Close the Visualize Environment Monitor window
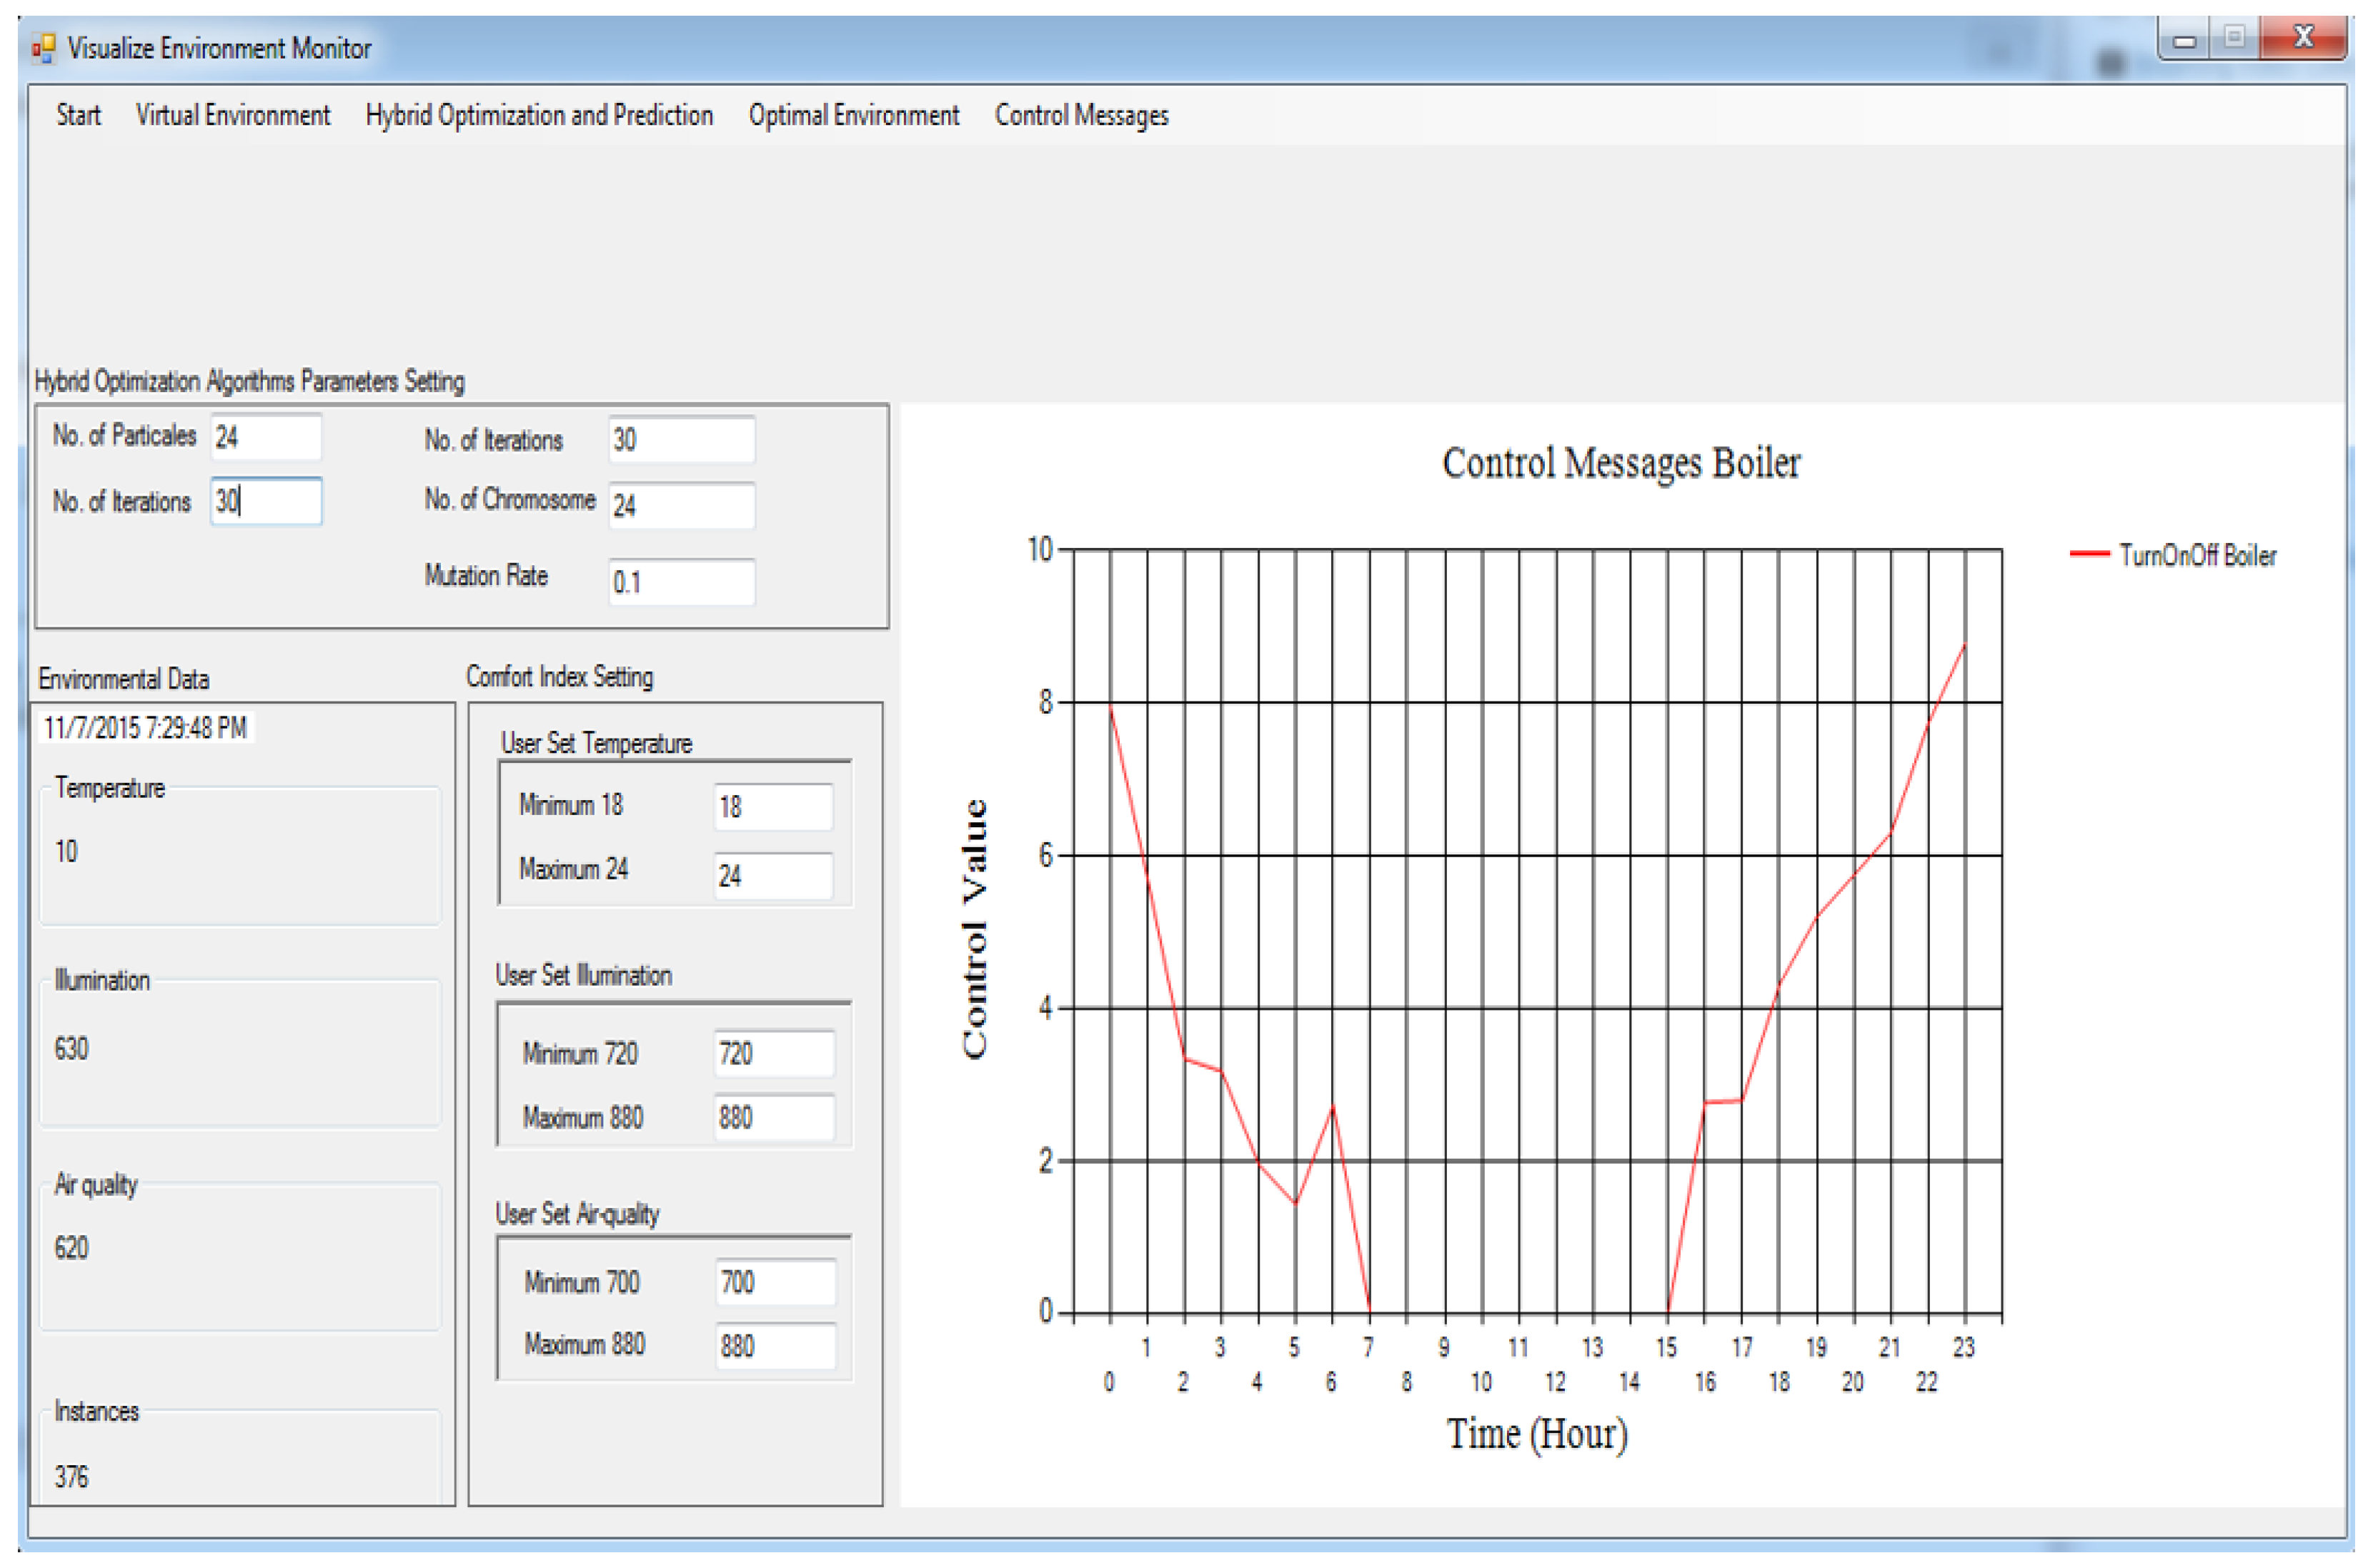 pos(2303,38)
